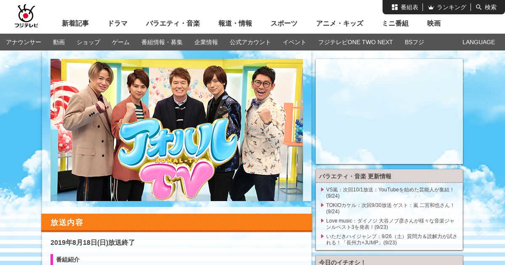The height and width of the screenshot is (265, 505).
Task: Go to the アナウンサー page
Action: click(x=24, y=42)
